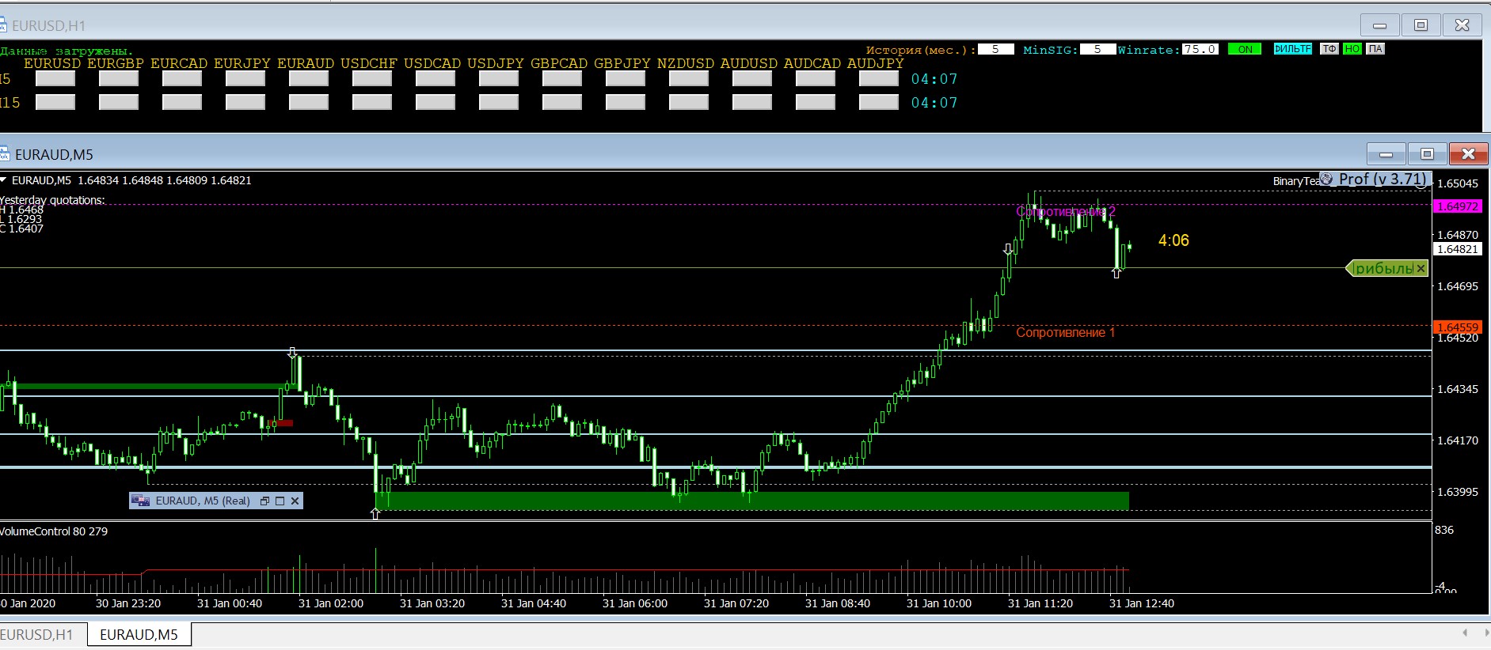This screenshot has width=1491, height=650.
Task: Click the up arrow signal below the green zone
Action: (x=375, y=514)
